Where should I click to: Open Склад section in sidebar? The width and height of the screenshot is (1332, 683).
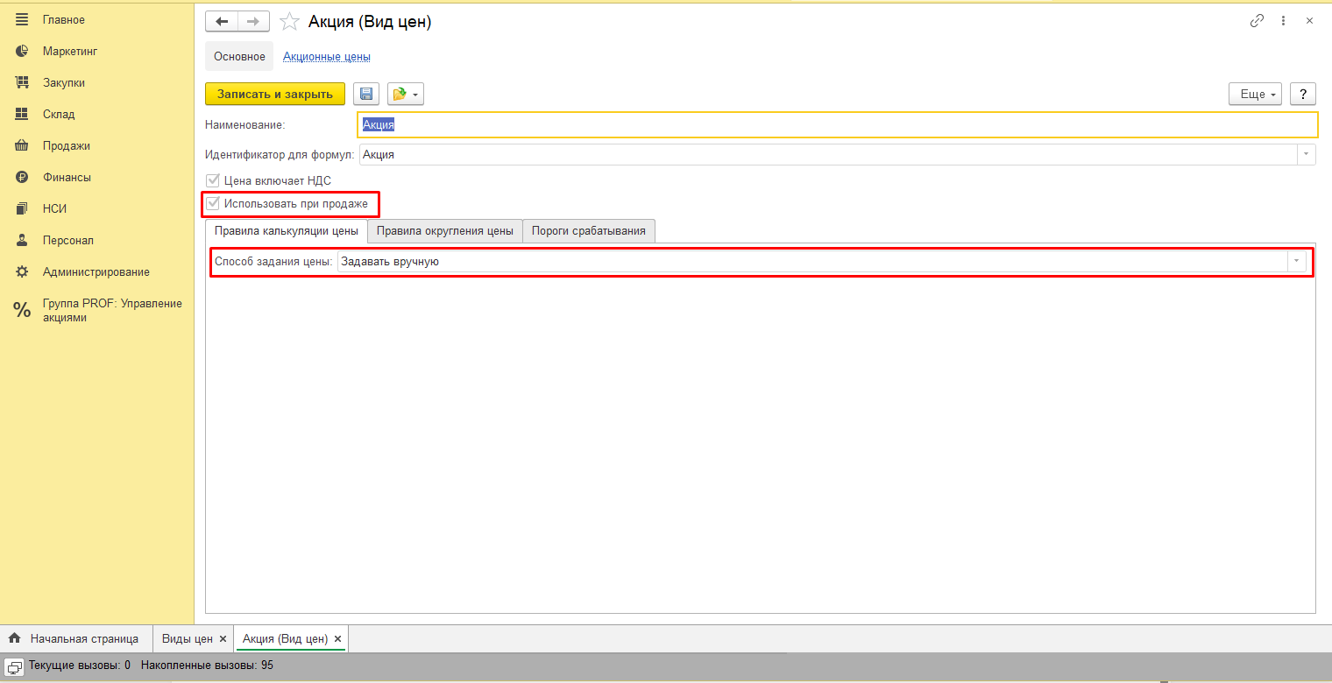tap(58, 114)
